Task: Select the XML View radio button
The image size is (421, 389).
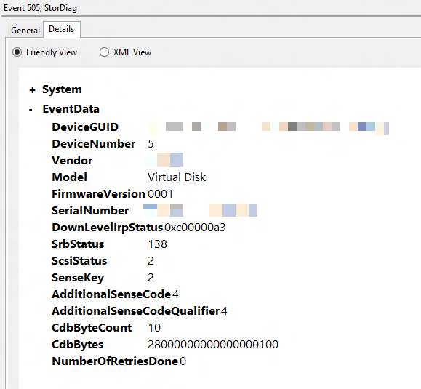Action: tap(104, 52)
